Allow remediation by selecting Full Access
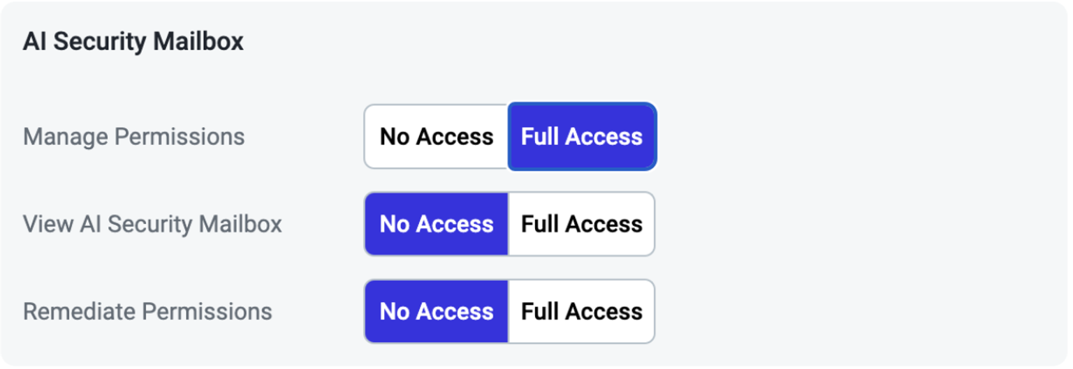This screenshot has width=1073, height=369. click(581, 311)
